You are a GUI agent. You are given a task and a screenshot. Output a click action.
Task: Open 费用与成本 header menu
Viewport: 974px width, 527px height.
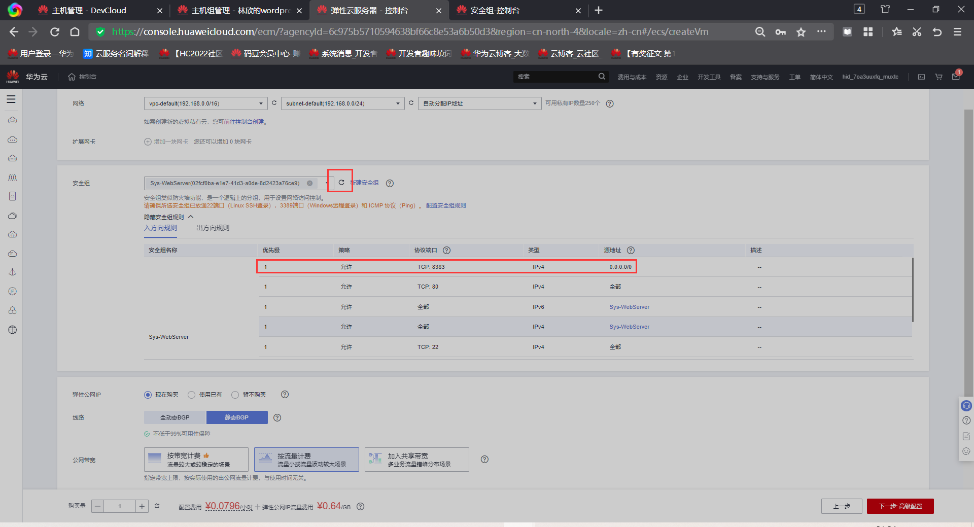click(632, 77)
